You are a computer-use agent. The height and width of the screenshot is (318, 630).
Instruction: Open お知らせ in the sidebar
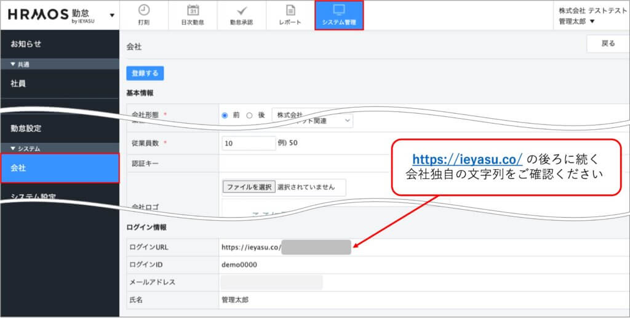click(26, 44)
